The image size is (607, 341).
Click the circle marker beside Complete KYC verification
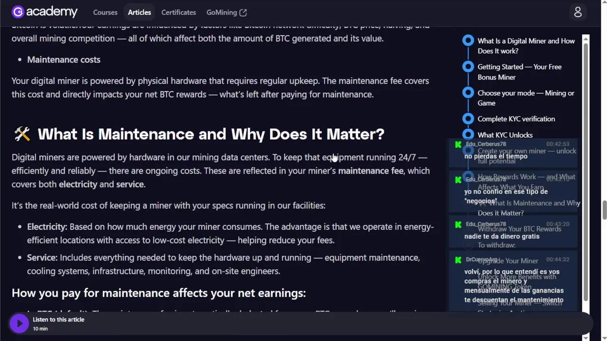pos(468,119)
